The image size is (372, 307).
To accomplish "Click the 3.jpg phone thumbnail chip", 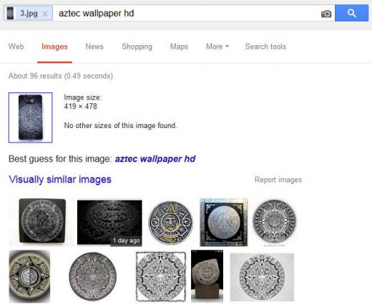I will [10, 13].
